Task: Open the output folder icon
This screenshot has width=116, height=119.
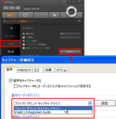Action: pos(55,15)
